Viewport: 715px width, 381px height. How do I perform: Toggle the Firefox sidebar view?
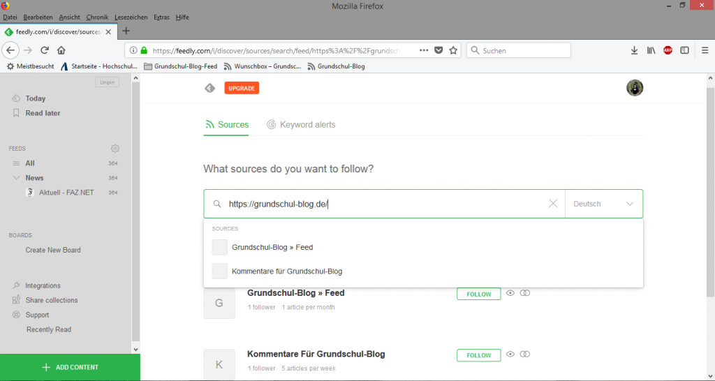(684, 50)
